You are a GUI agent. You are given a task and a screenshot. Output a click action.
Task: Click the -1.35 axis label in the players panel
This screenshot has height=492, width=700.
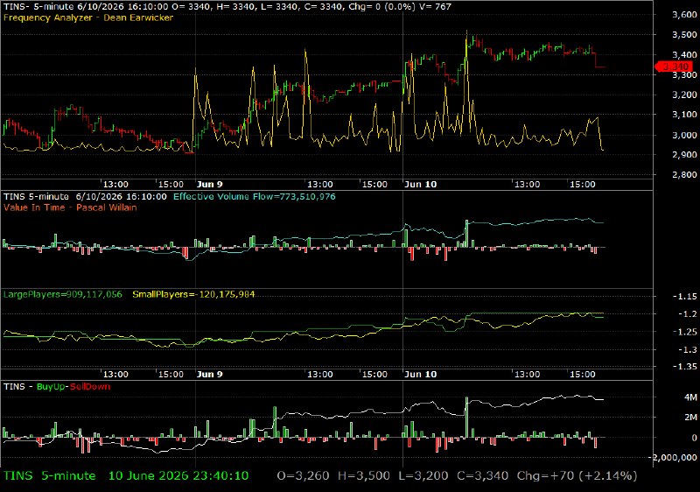pos(684,366)
